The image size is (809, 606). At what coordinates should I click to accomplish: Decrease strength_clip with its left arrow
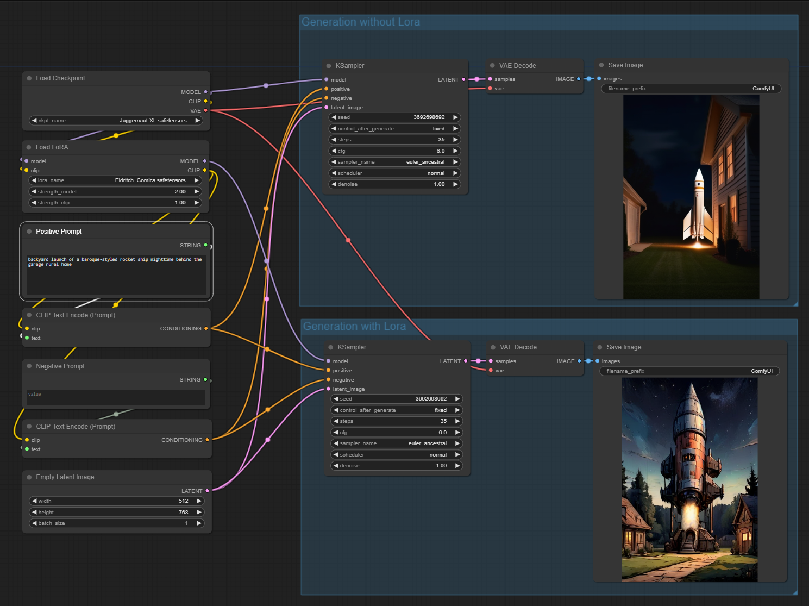pos(34,203)
